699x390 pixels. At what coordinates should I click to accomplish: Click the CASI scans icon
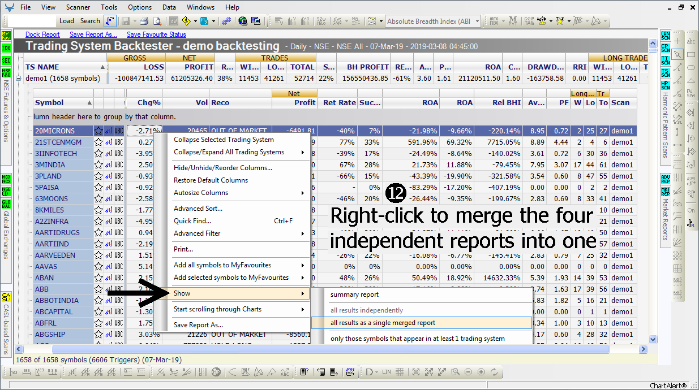pyautogui.click(x=6, y=298)
